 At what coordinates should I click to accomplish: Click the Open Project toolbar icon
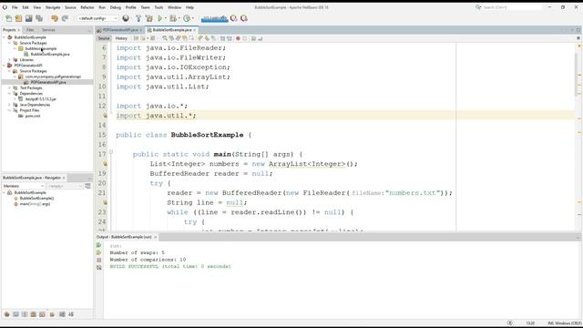pos(28,18)
